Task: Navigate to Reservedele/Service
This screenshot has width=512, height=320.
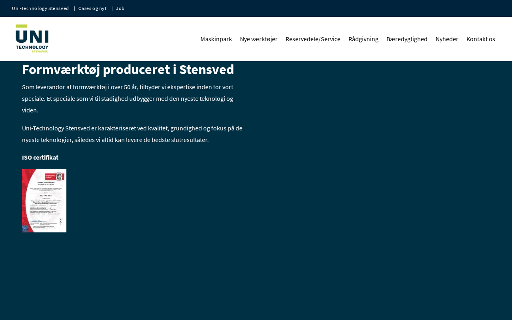Action: 313,39
